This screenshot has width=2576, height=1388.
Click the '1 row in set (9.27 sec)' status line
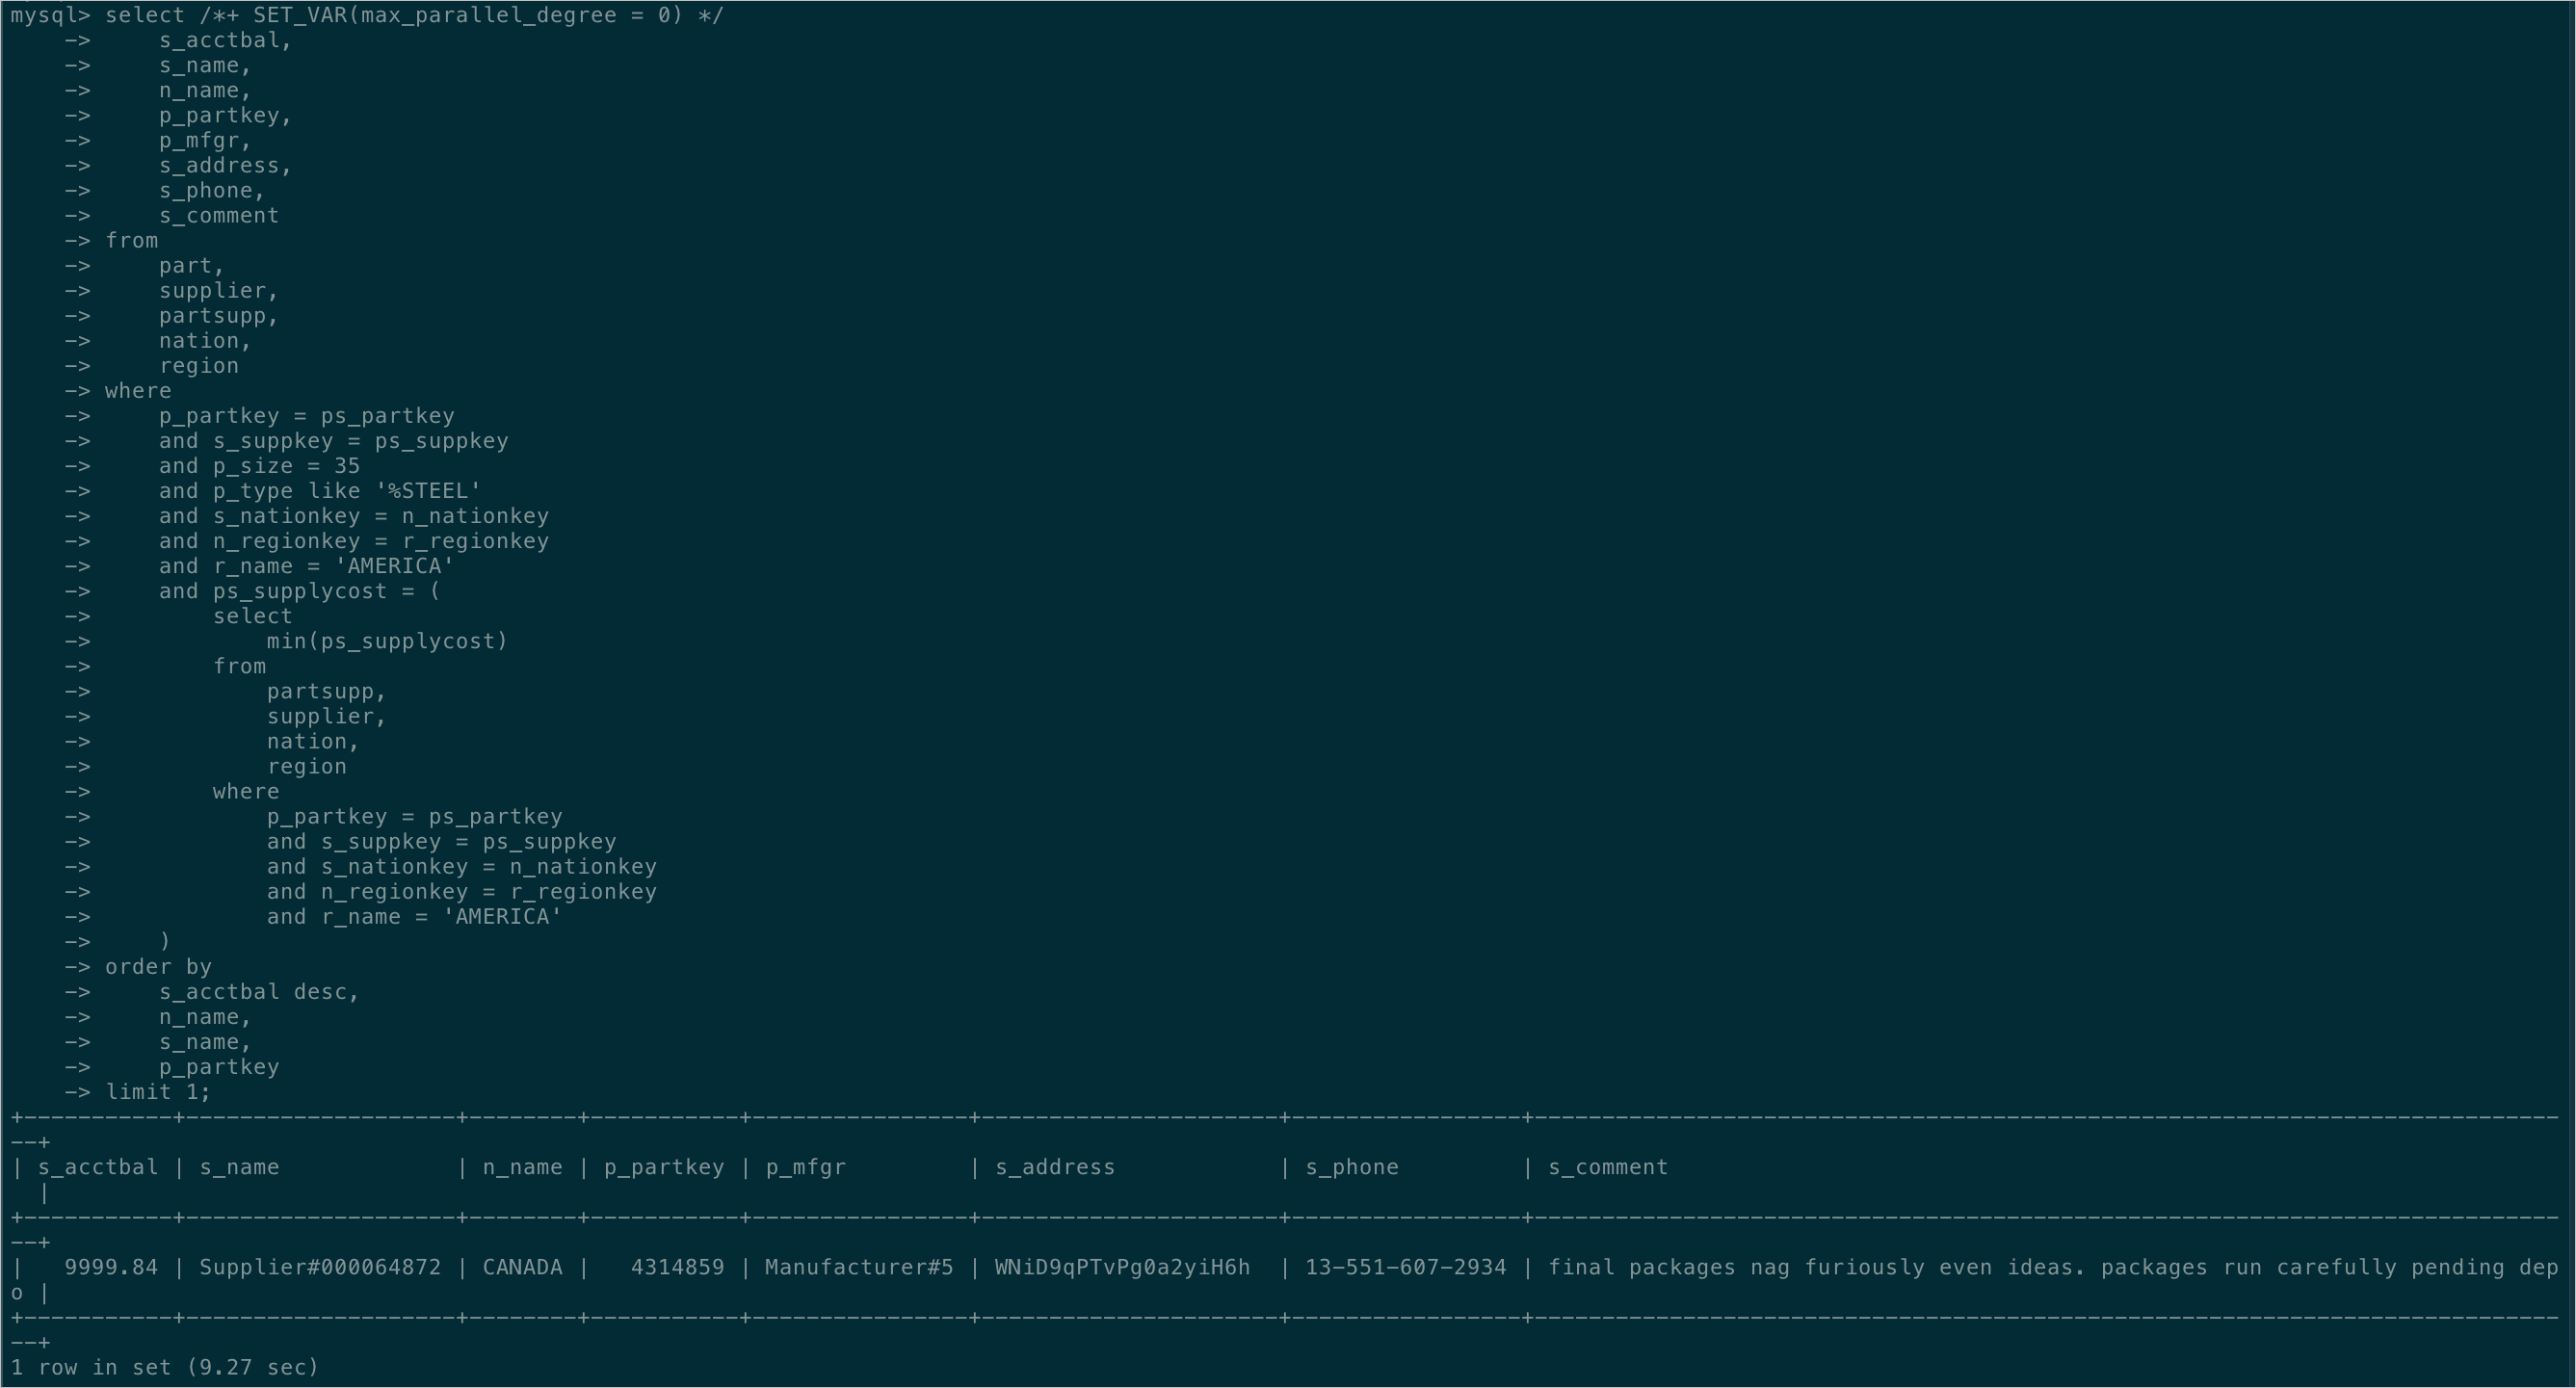pyautogui.click(x=165, y=1367)
